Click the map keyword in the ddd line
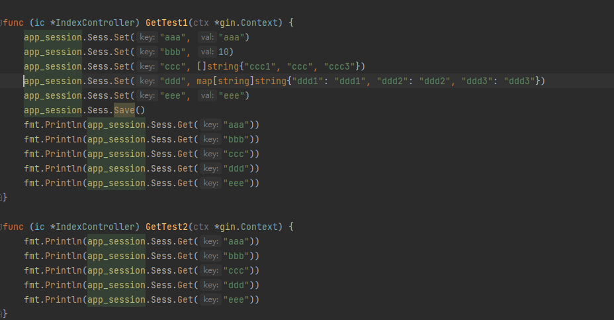This screenshot has height=320, width=614. (204, 81)
